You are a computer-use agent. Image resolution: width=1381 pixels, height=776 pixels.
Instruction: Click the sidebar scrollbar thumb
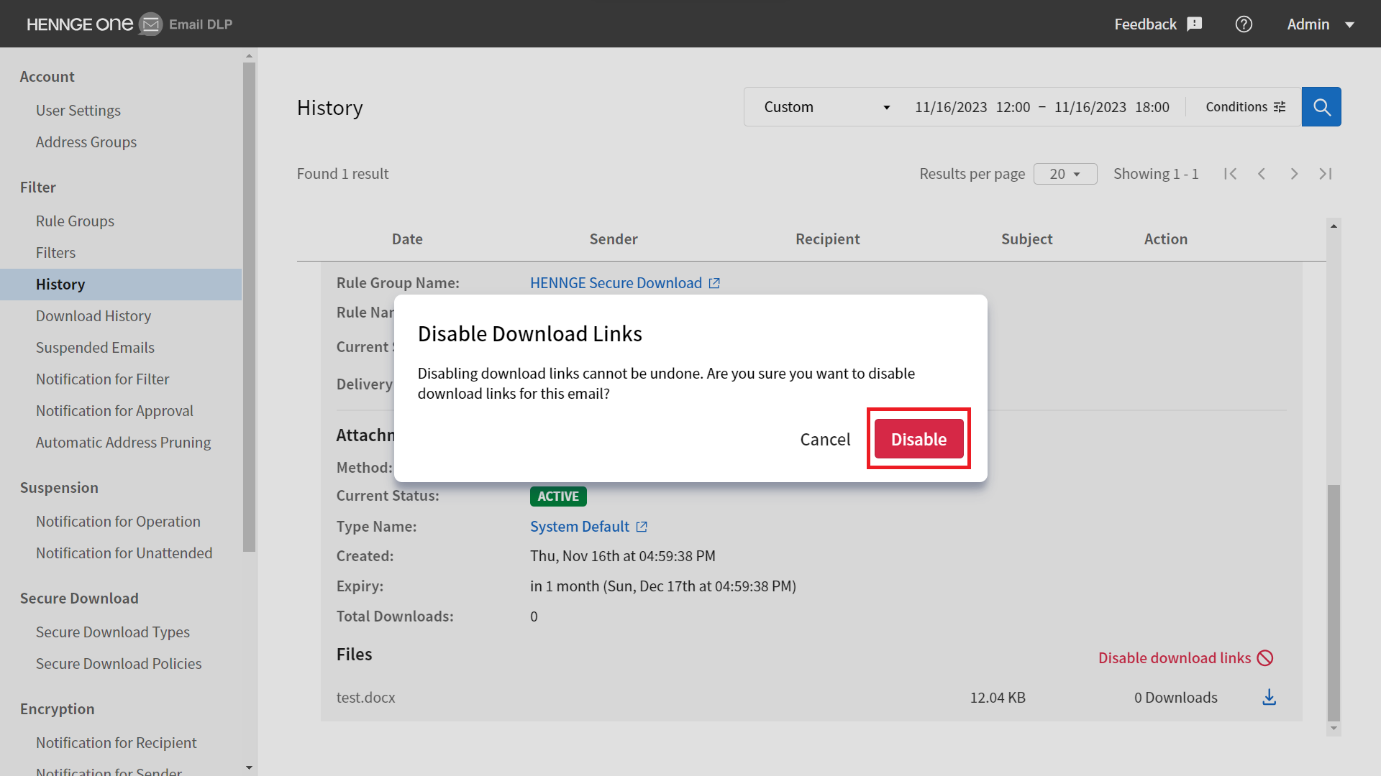pos(250,307)
